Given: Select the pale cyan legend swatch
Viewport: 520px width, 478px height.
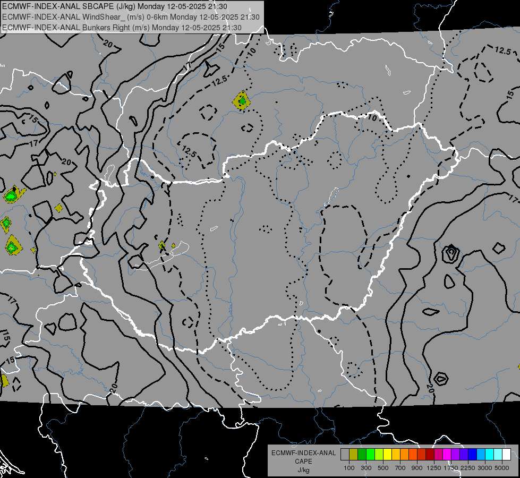Looking at the screenshot, I should point(498,455).
